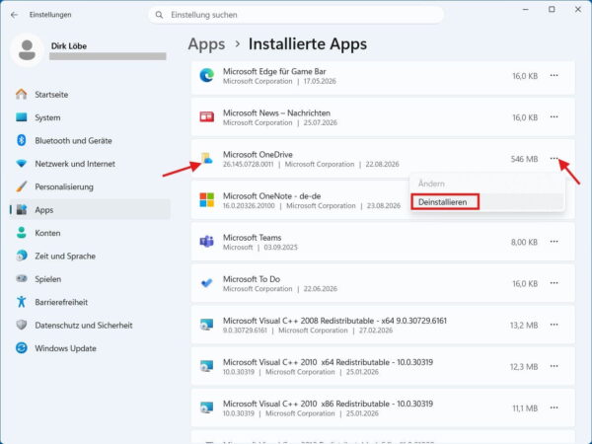Open Windows Update settings

(66, 348)
